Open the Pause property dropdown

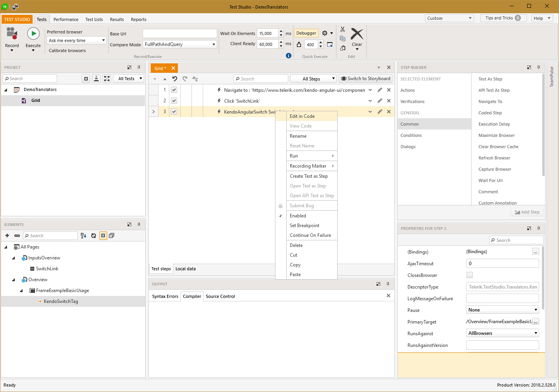click(x=502, y=310)
